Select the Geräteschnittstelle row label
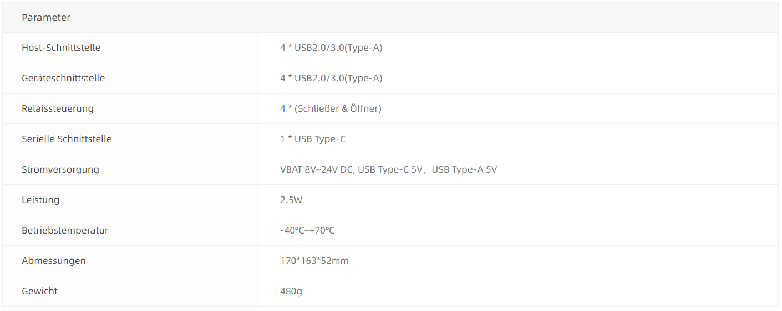Image resolution: width=782 pixels, height=311 pixels. (x=63, y=78)
